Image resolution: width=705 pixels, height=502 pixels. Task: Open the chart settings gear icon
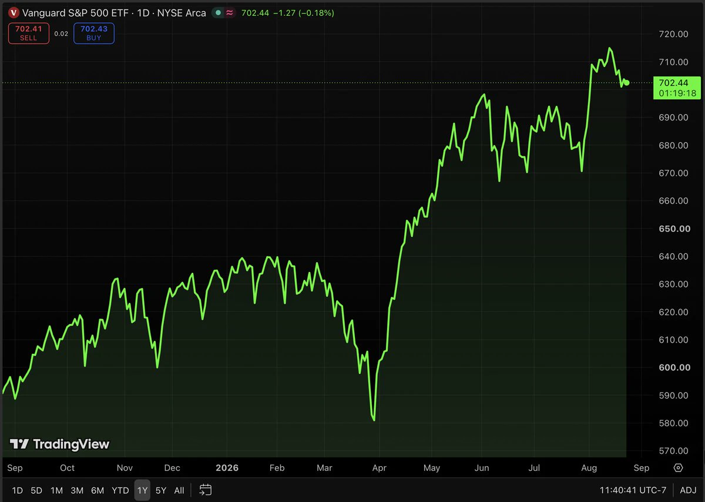coord(678,468)
